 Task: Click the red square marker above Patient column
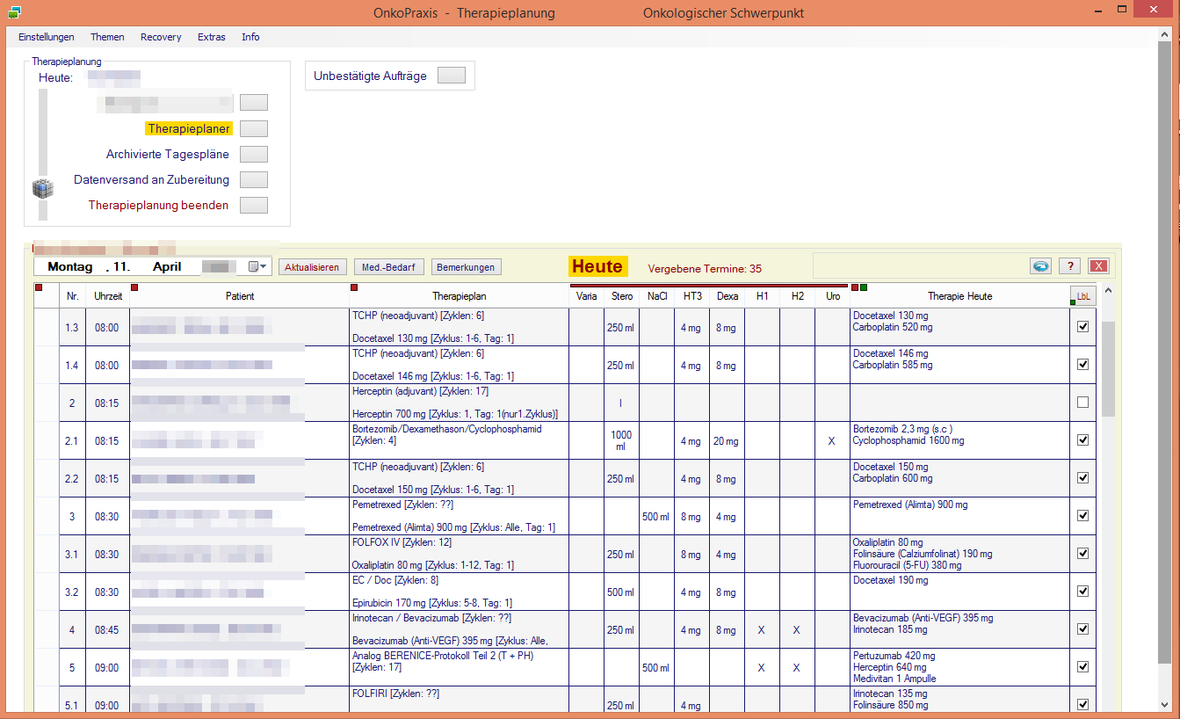tap(134, 287)
